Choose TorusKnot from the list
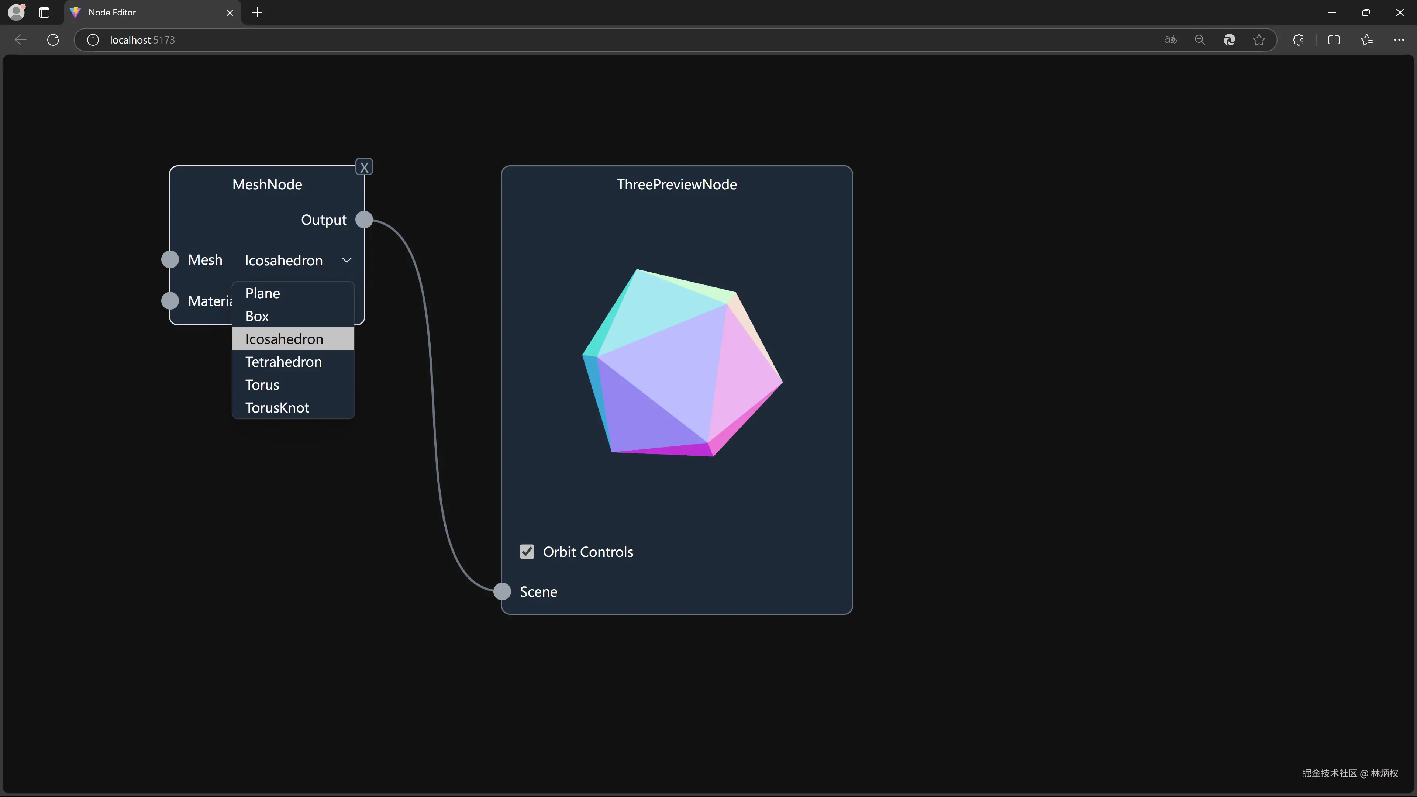 pos(277,408)
